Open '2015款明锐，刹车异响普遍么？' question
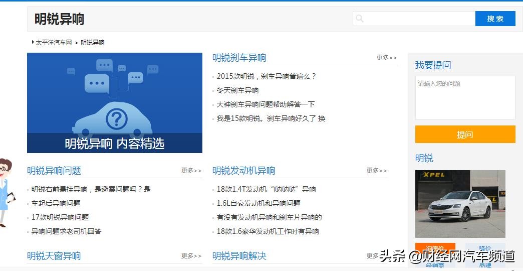Screen dimensions: 523x271 pos(266,76)
